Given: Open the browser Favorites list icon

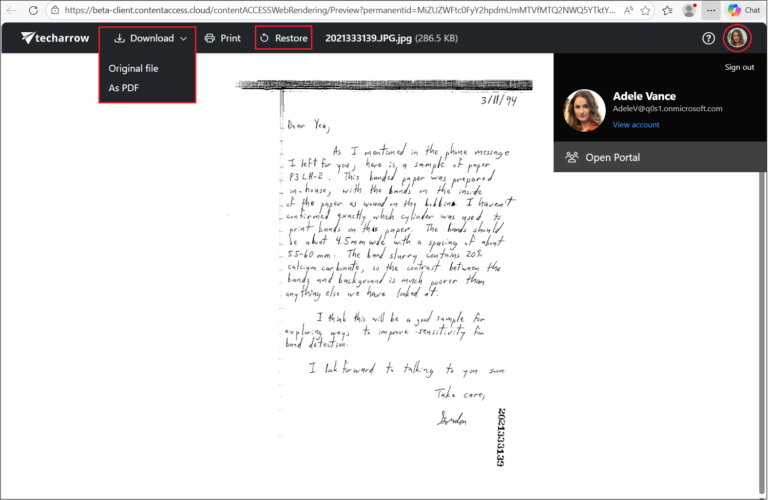Looking at the screenshot, I should click(x=668, y=10).
